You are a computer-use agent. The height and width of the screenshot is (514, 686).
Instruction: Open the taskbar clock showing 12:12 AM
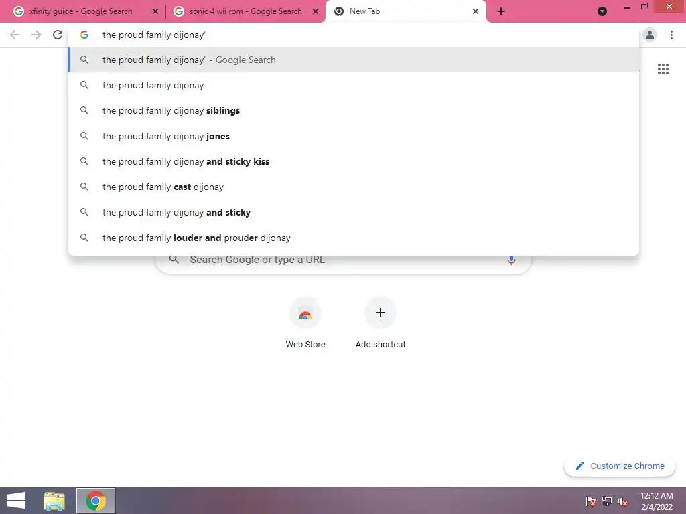657,501
